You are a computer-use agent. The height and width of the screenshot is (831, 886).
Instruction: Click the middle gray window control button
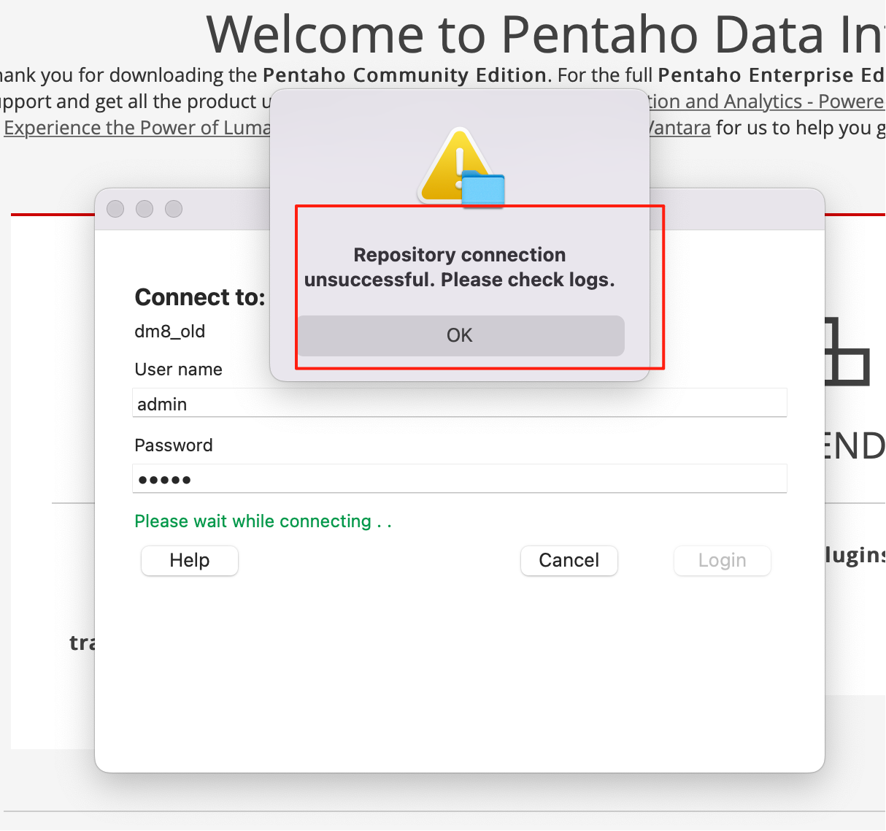pyautogui.click(x=145, y=209)
